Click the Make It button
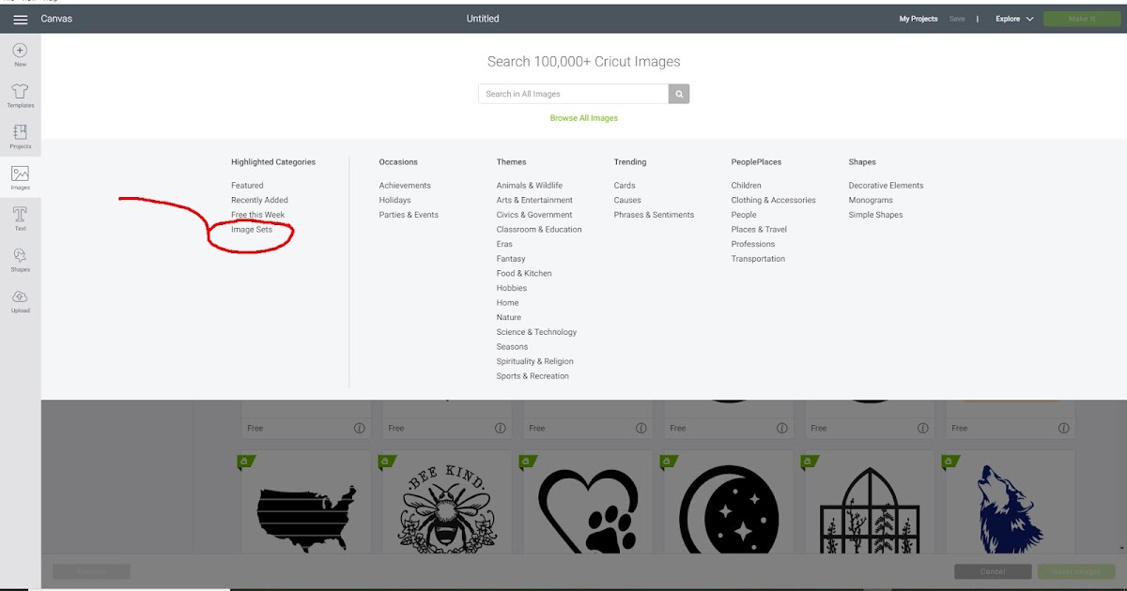 coord(1081,18)
